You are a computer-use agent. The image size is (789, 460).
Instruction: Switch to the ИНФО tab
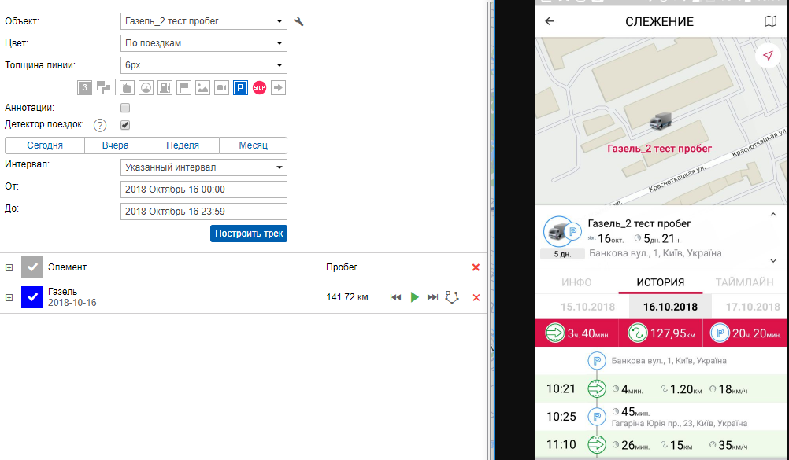576,282
